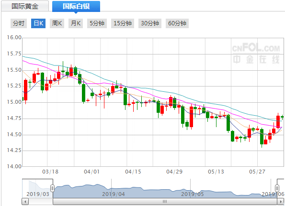
Task: Switch to 周K chart period
Action: pos(57,23)
